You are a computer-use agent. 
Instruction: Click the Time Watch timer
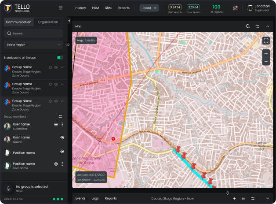click(x=193, y=9)
